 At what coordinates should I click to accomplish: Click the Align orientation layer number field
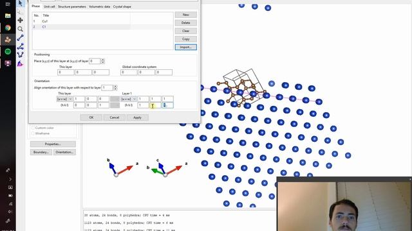[x=108, y=87]
